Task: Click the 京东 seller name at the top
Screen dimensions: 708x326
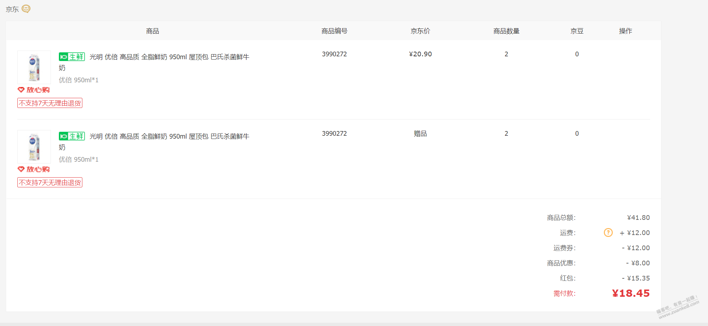Action: point(12,9)
